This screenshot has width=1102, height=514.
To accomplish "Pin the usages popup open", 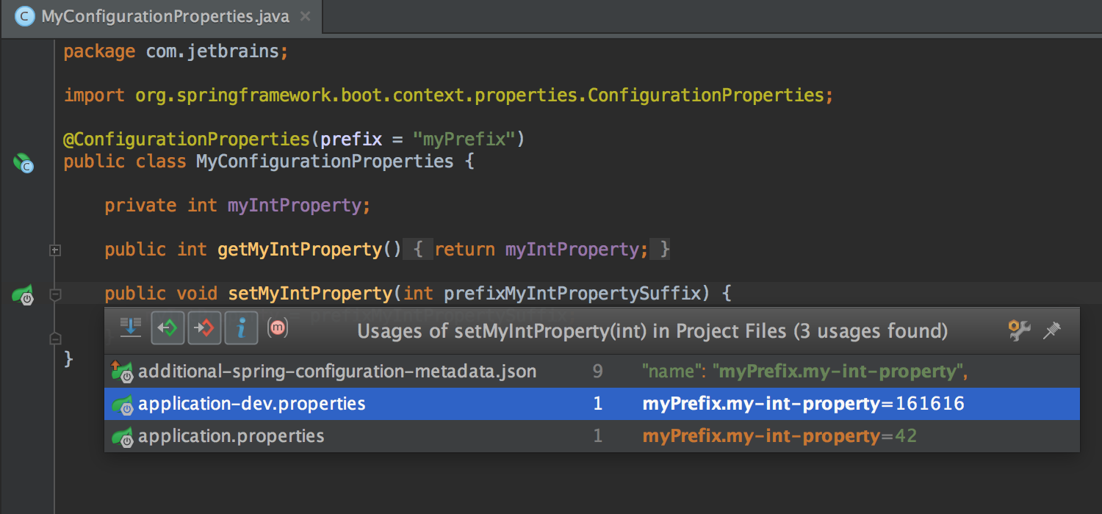I will pos(1052,330).
